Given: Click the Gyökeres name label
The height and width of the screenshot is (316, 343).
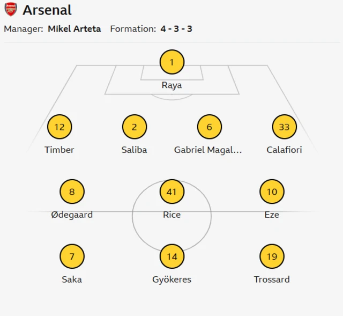Looking at the screenshot, I should pyautogui.click(x=171, y=280).
